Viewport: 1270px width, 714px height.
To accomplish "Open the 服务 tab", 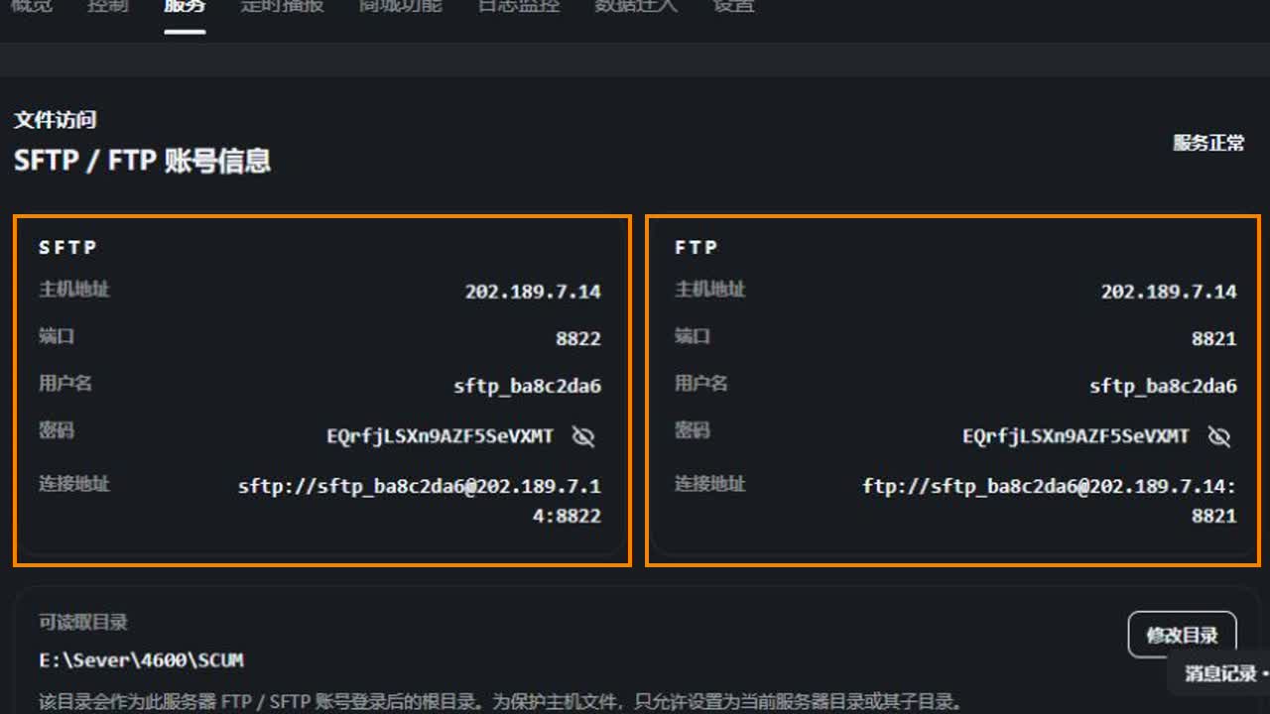I will click(185, 7).
